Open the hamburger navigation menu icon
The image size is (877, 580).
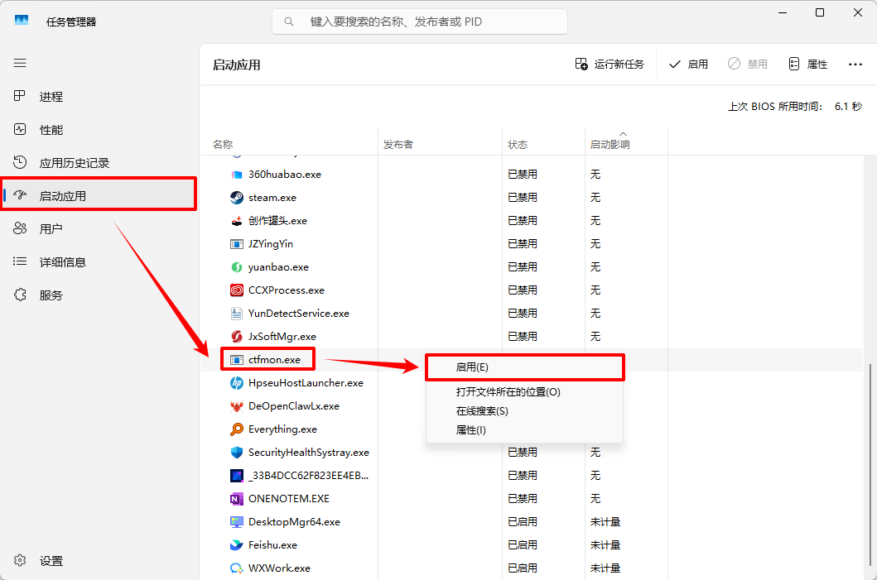click(x=20, y=63)
